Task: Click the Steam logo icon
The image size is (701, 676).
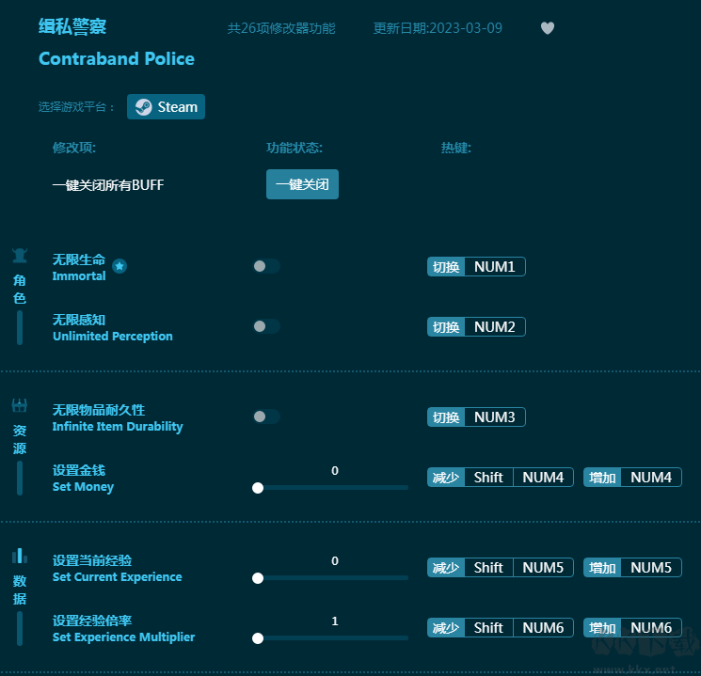Action: [144, 107]
